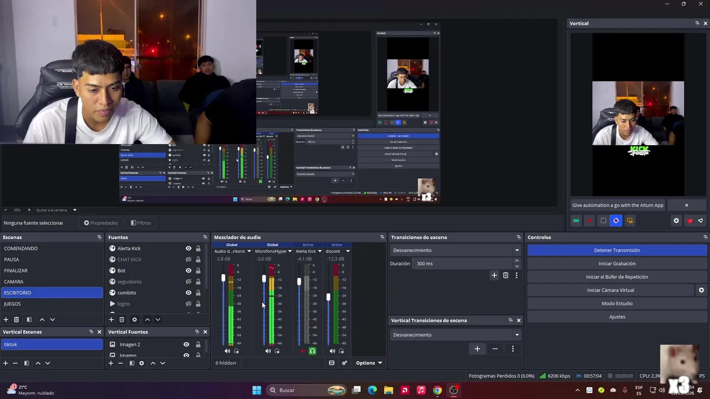710x399 pixels.
Task: Remove scene in Vertical Escenas panel
Action: point(15,363)
